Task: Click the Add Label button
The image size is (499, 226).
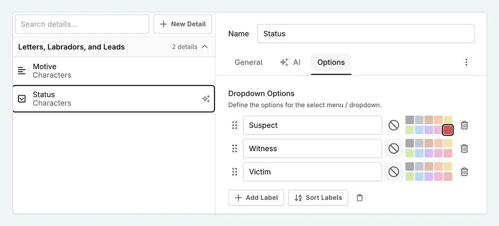Action: (x=256, y=198)
